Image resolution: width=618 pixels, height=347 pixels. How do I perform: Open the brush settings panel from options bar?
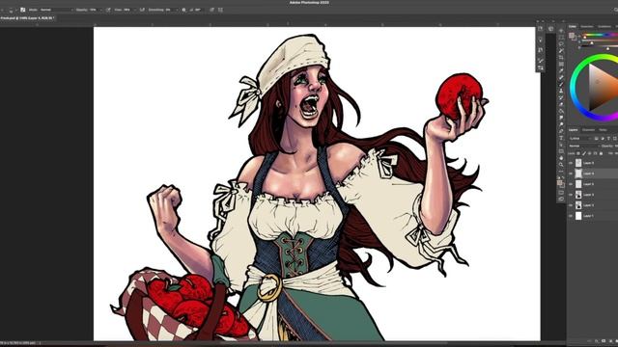coord(23,10)
